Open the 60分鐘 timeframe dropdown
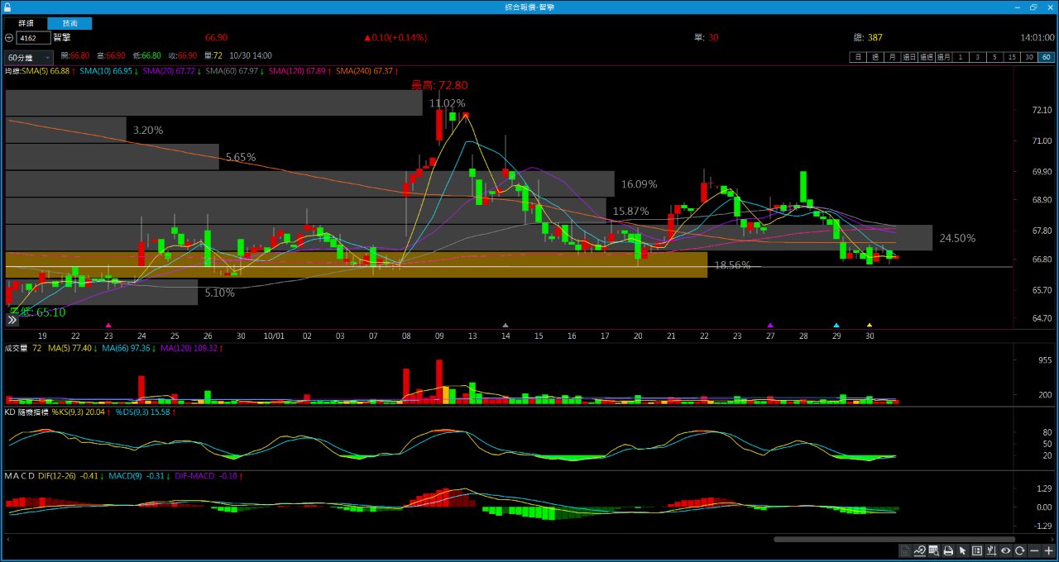The height and width of the screenshot is (562, 1059). click(29, 58)
